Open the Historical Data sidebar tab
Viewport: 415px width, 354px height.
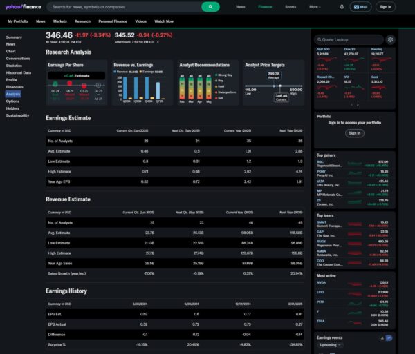(x=19, y=72)
